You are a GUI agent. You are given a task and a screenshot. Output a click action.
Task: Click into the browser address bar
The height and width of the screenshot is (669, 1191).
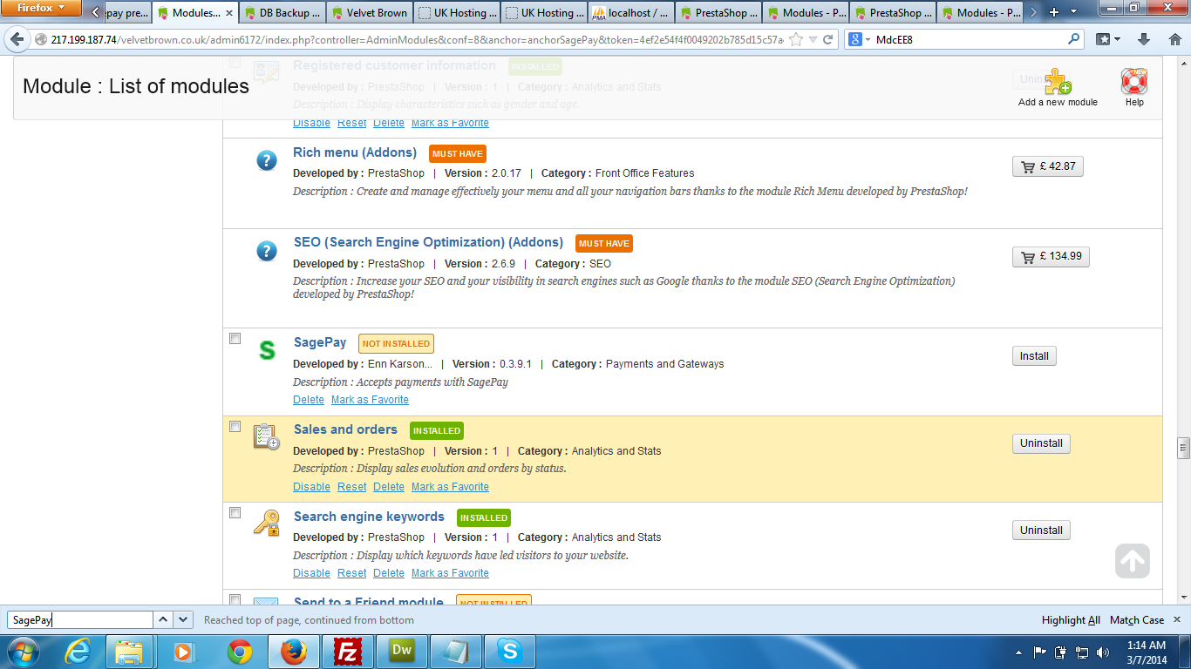(x=417, y=40)
